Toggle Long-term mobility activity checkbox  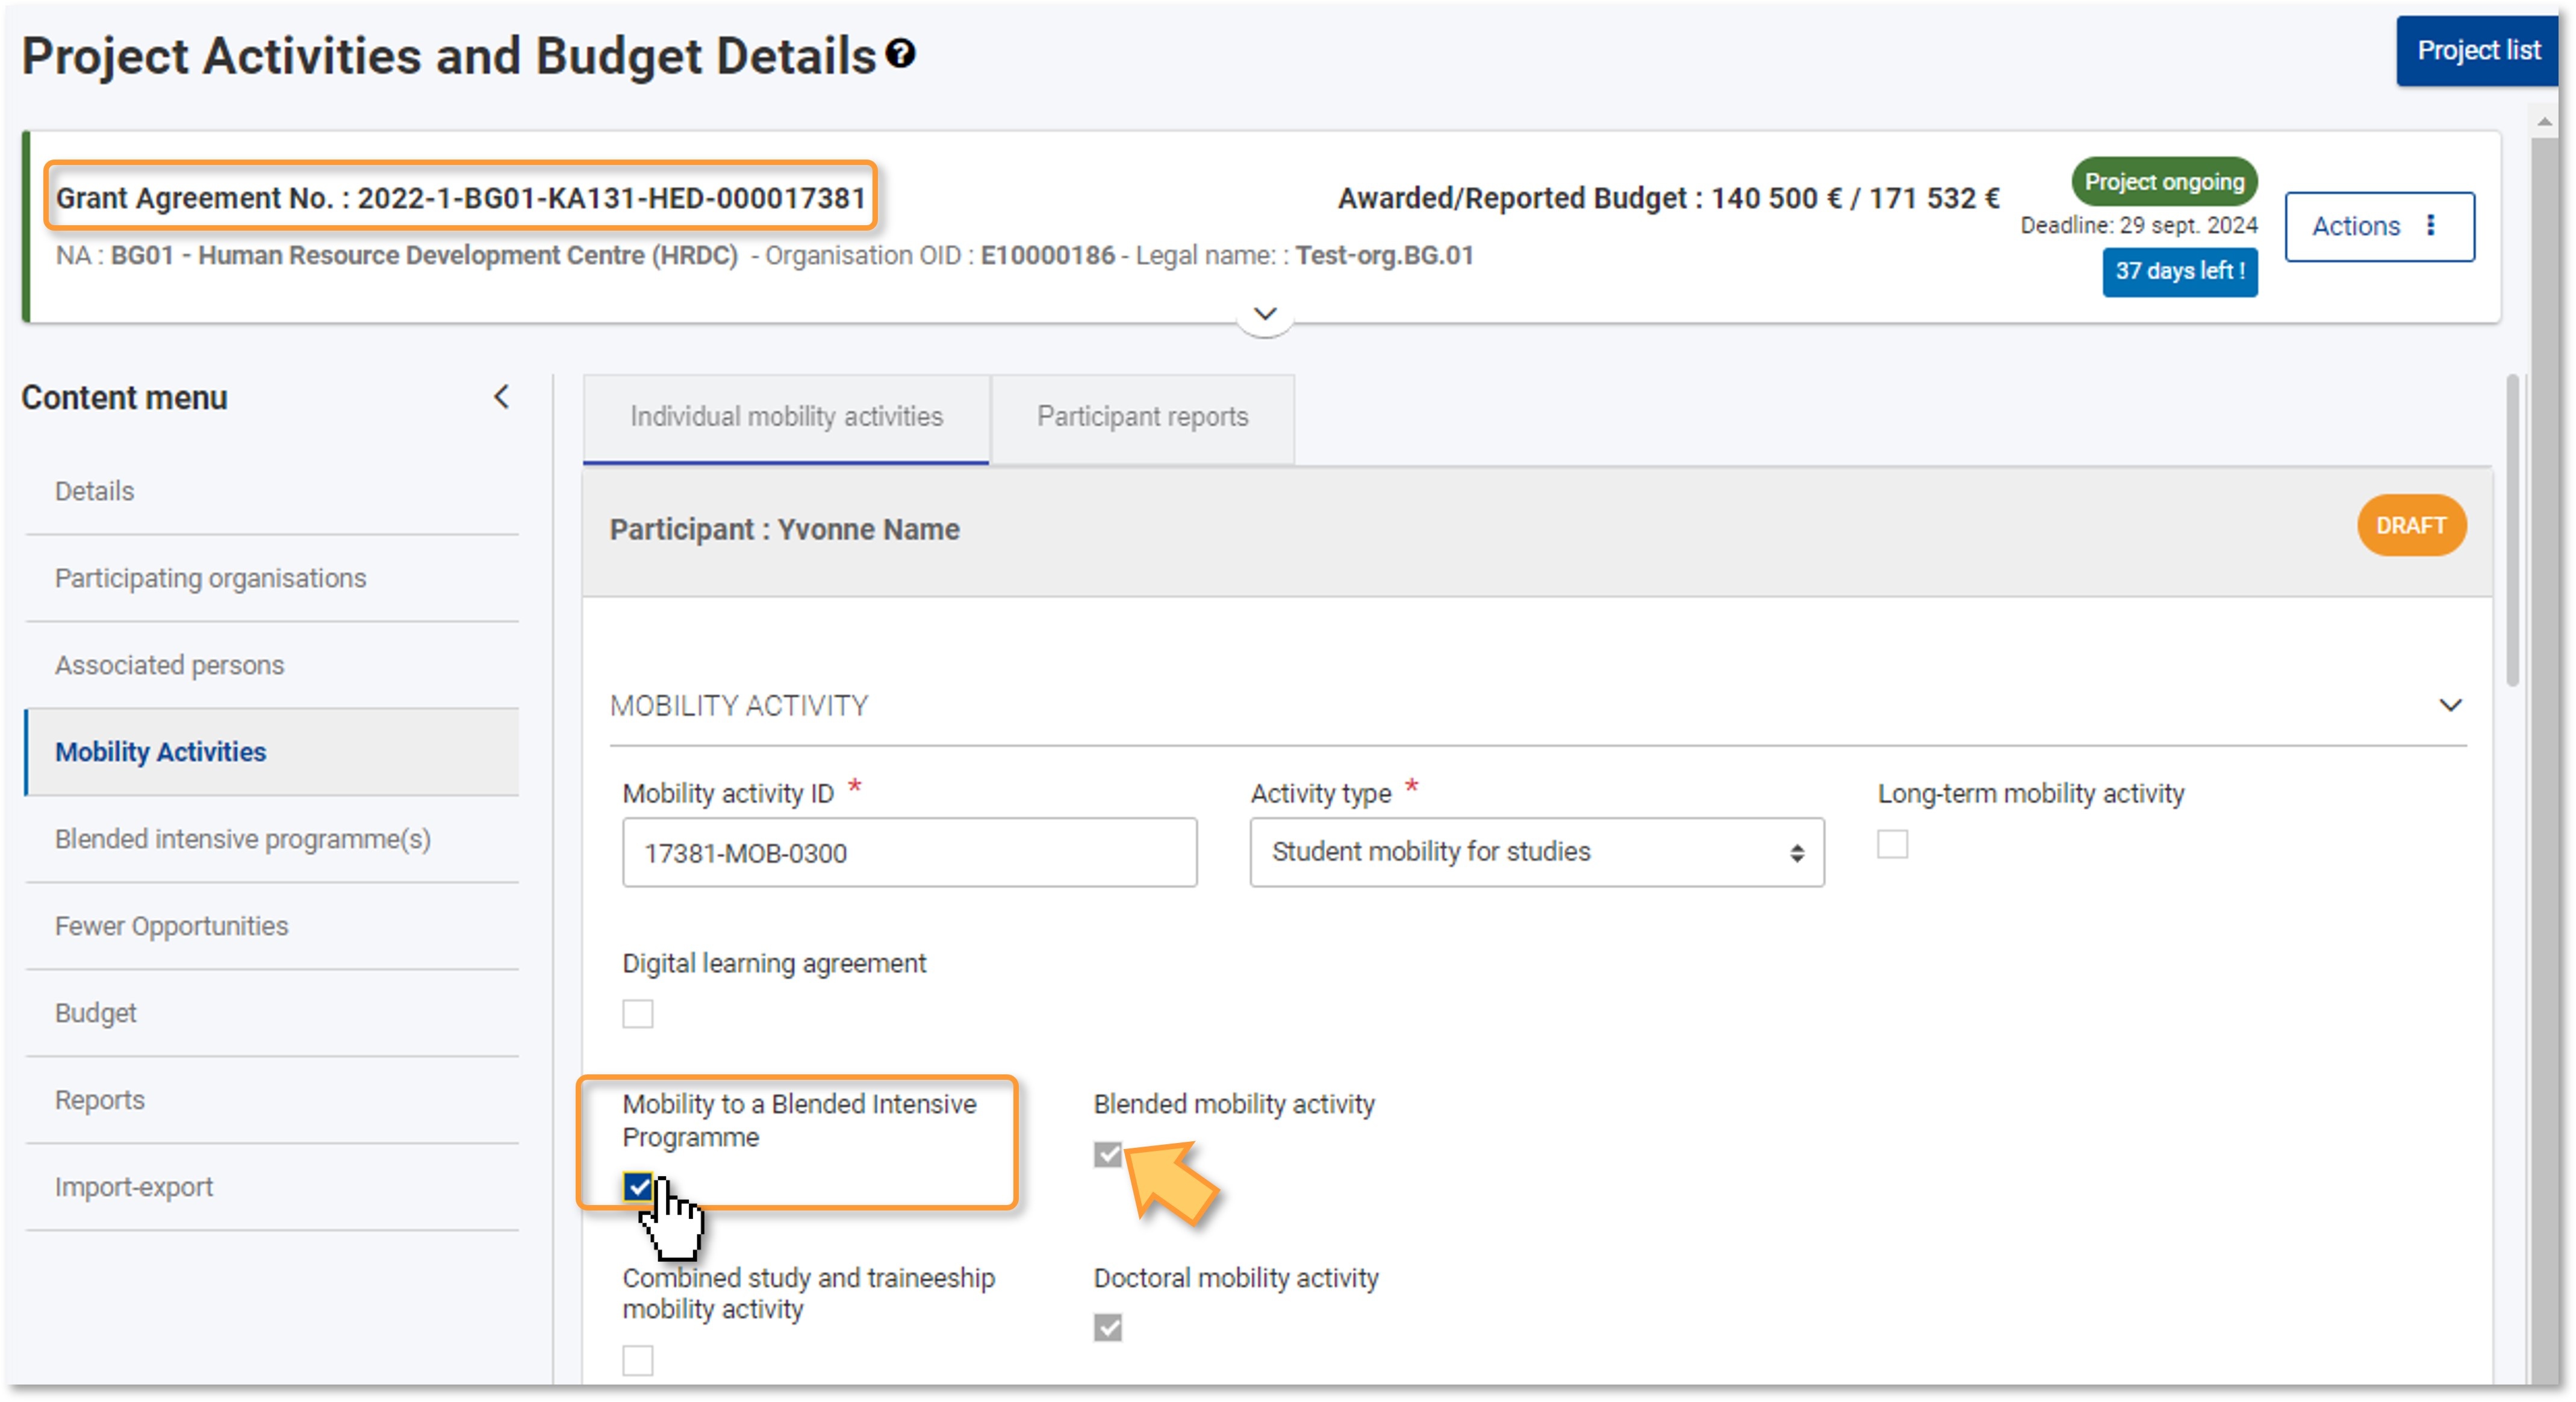click(1892, 844)
